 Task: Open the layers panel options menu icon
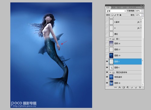pyautogui.click(x=143, y=8)
